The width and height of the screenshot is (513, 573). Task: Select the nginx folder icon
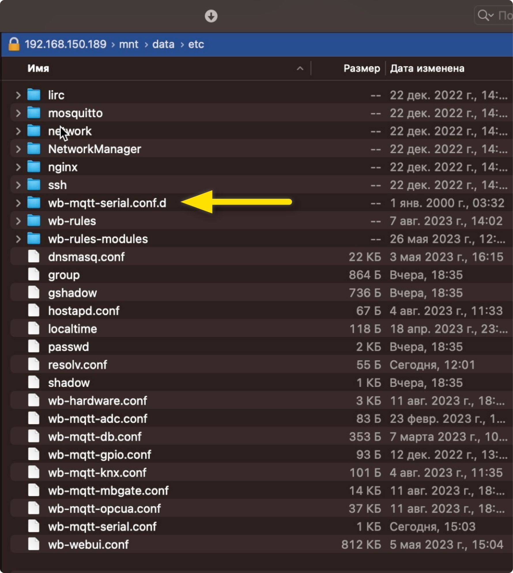tap(34, 166)
